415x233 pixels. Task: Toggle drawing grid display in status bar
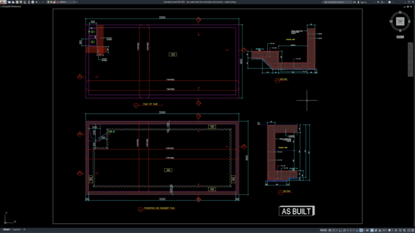(330, 230)
